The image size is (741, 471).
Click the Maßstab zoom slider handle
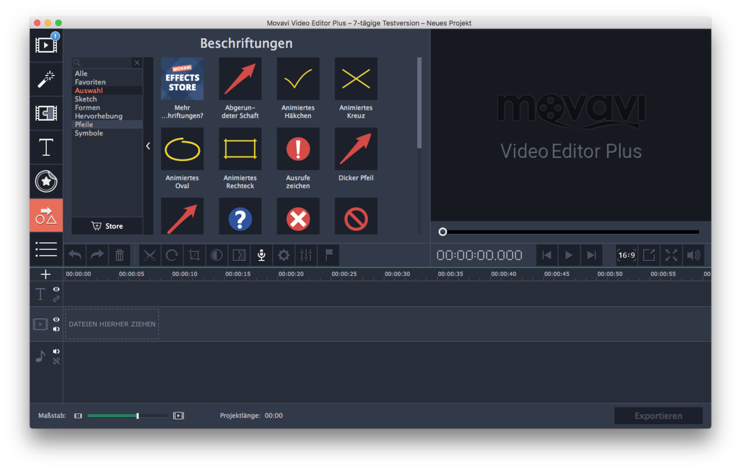(137, 415)
